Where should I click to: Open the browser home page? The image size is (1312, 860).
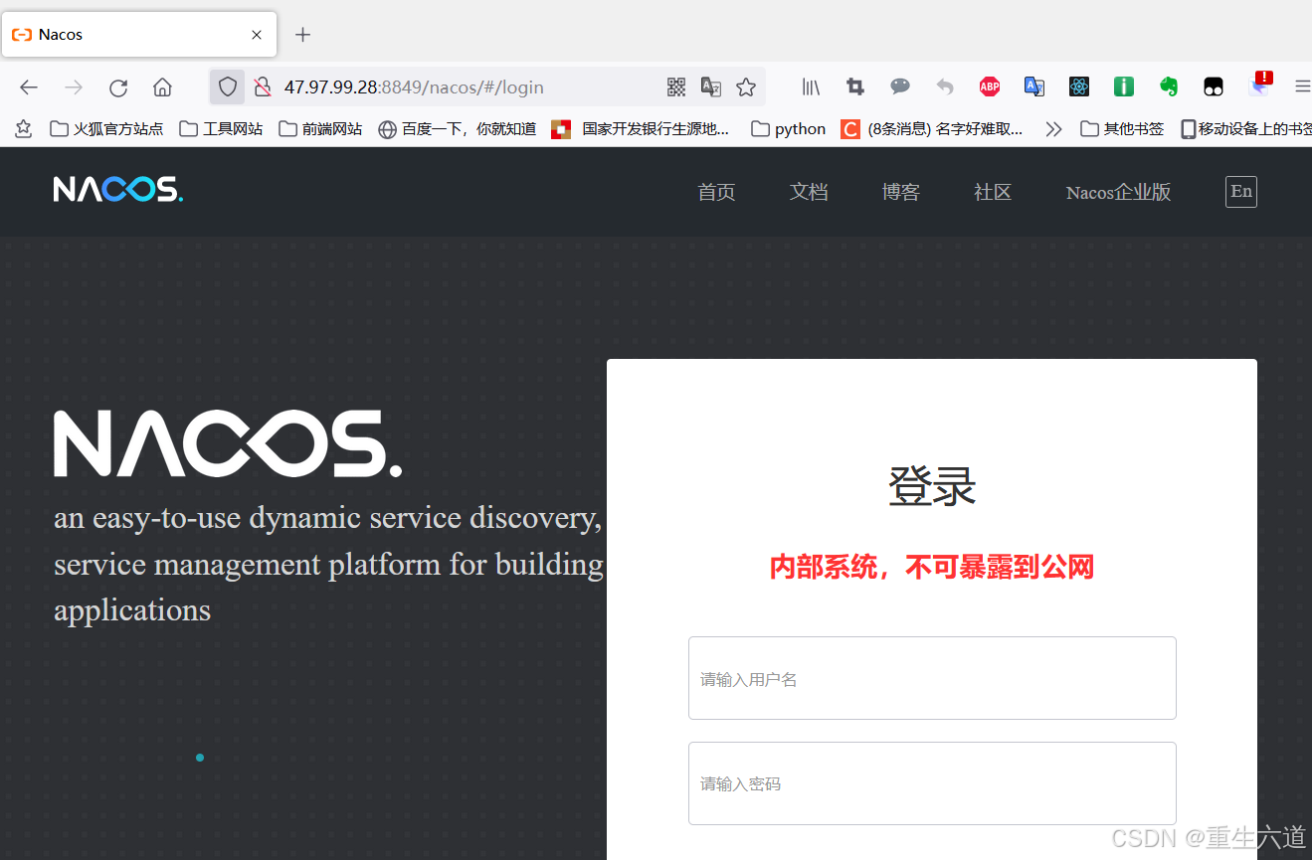(162, 87)
